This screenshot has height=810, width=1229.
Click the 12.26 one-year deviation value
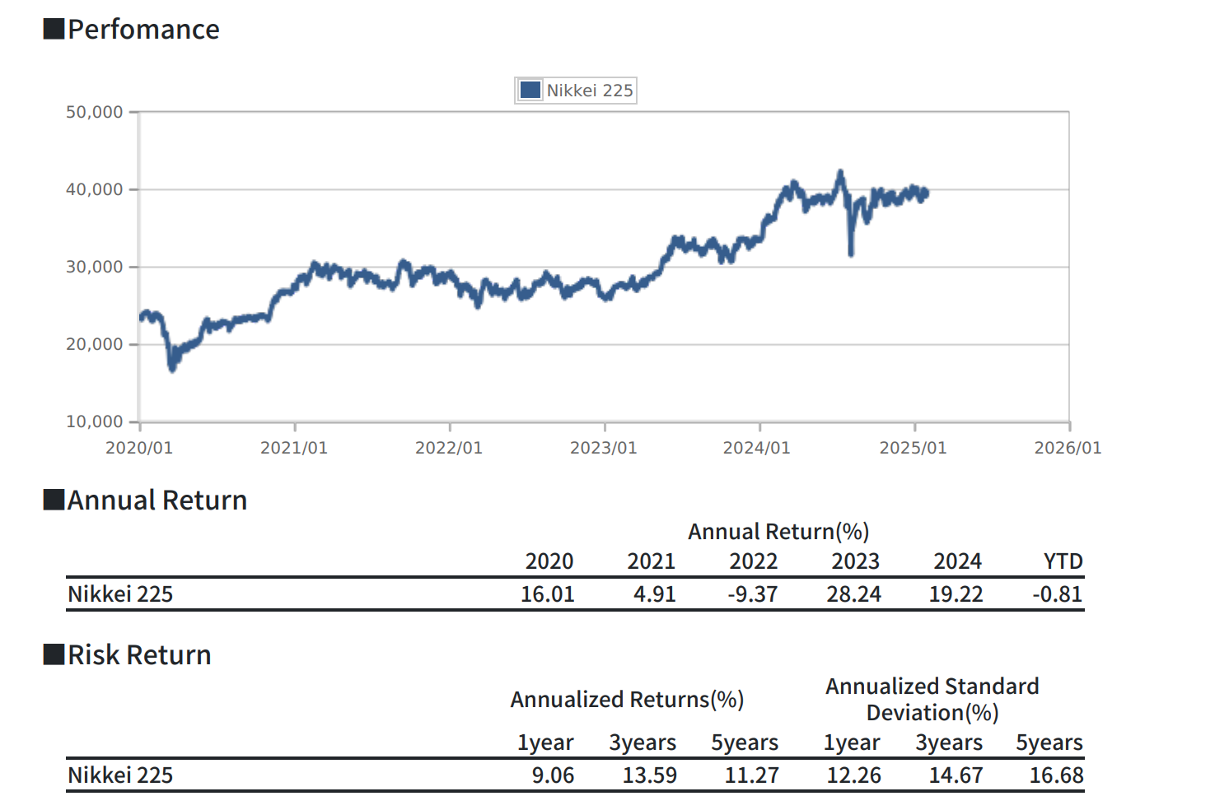pyautogui.click(x=854, y=775)
